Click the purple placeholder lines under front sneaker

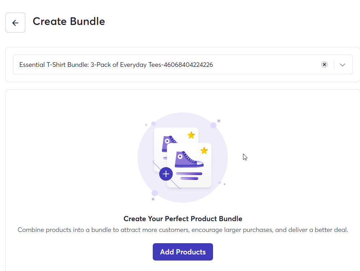pos(189,176)
